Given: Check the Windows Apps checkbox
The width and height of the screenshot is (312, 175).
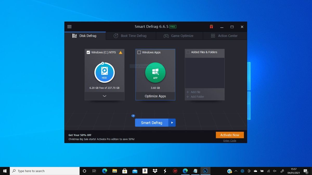Looking at the screenshot, I should click(139, 52).
